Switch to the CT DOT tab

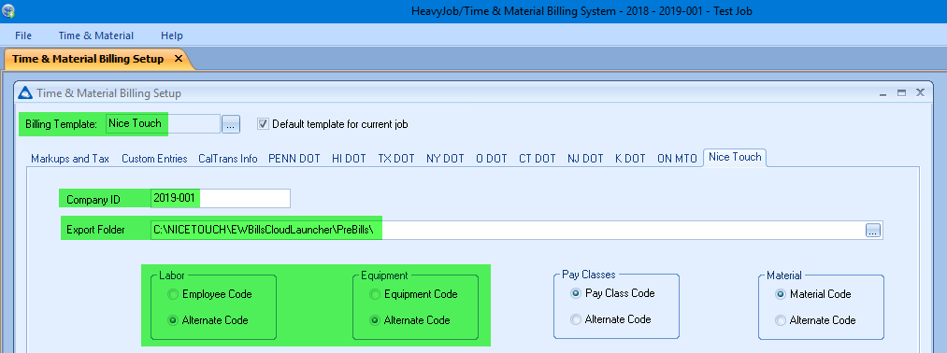(538, 159)
